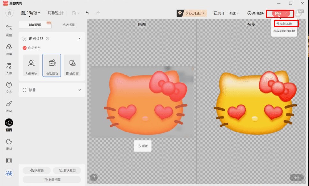
Task: Select the 图标印章 recognition type
Action: tap(72, 66)
